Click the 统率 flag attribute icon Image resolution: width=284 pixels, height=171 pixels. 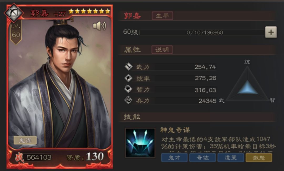point(129,78)
